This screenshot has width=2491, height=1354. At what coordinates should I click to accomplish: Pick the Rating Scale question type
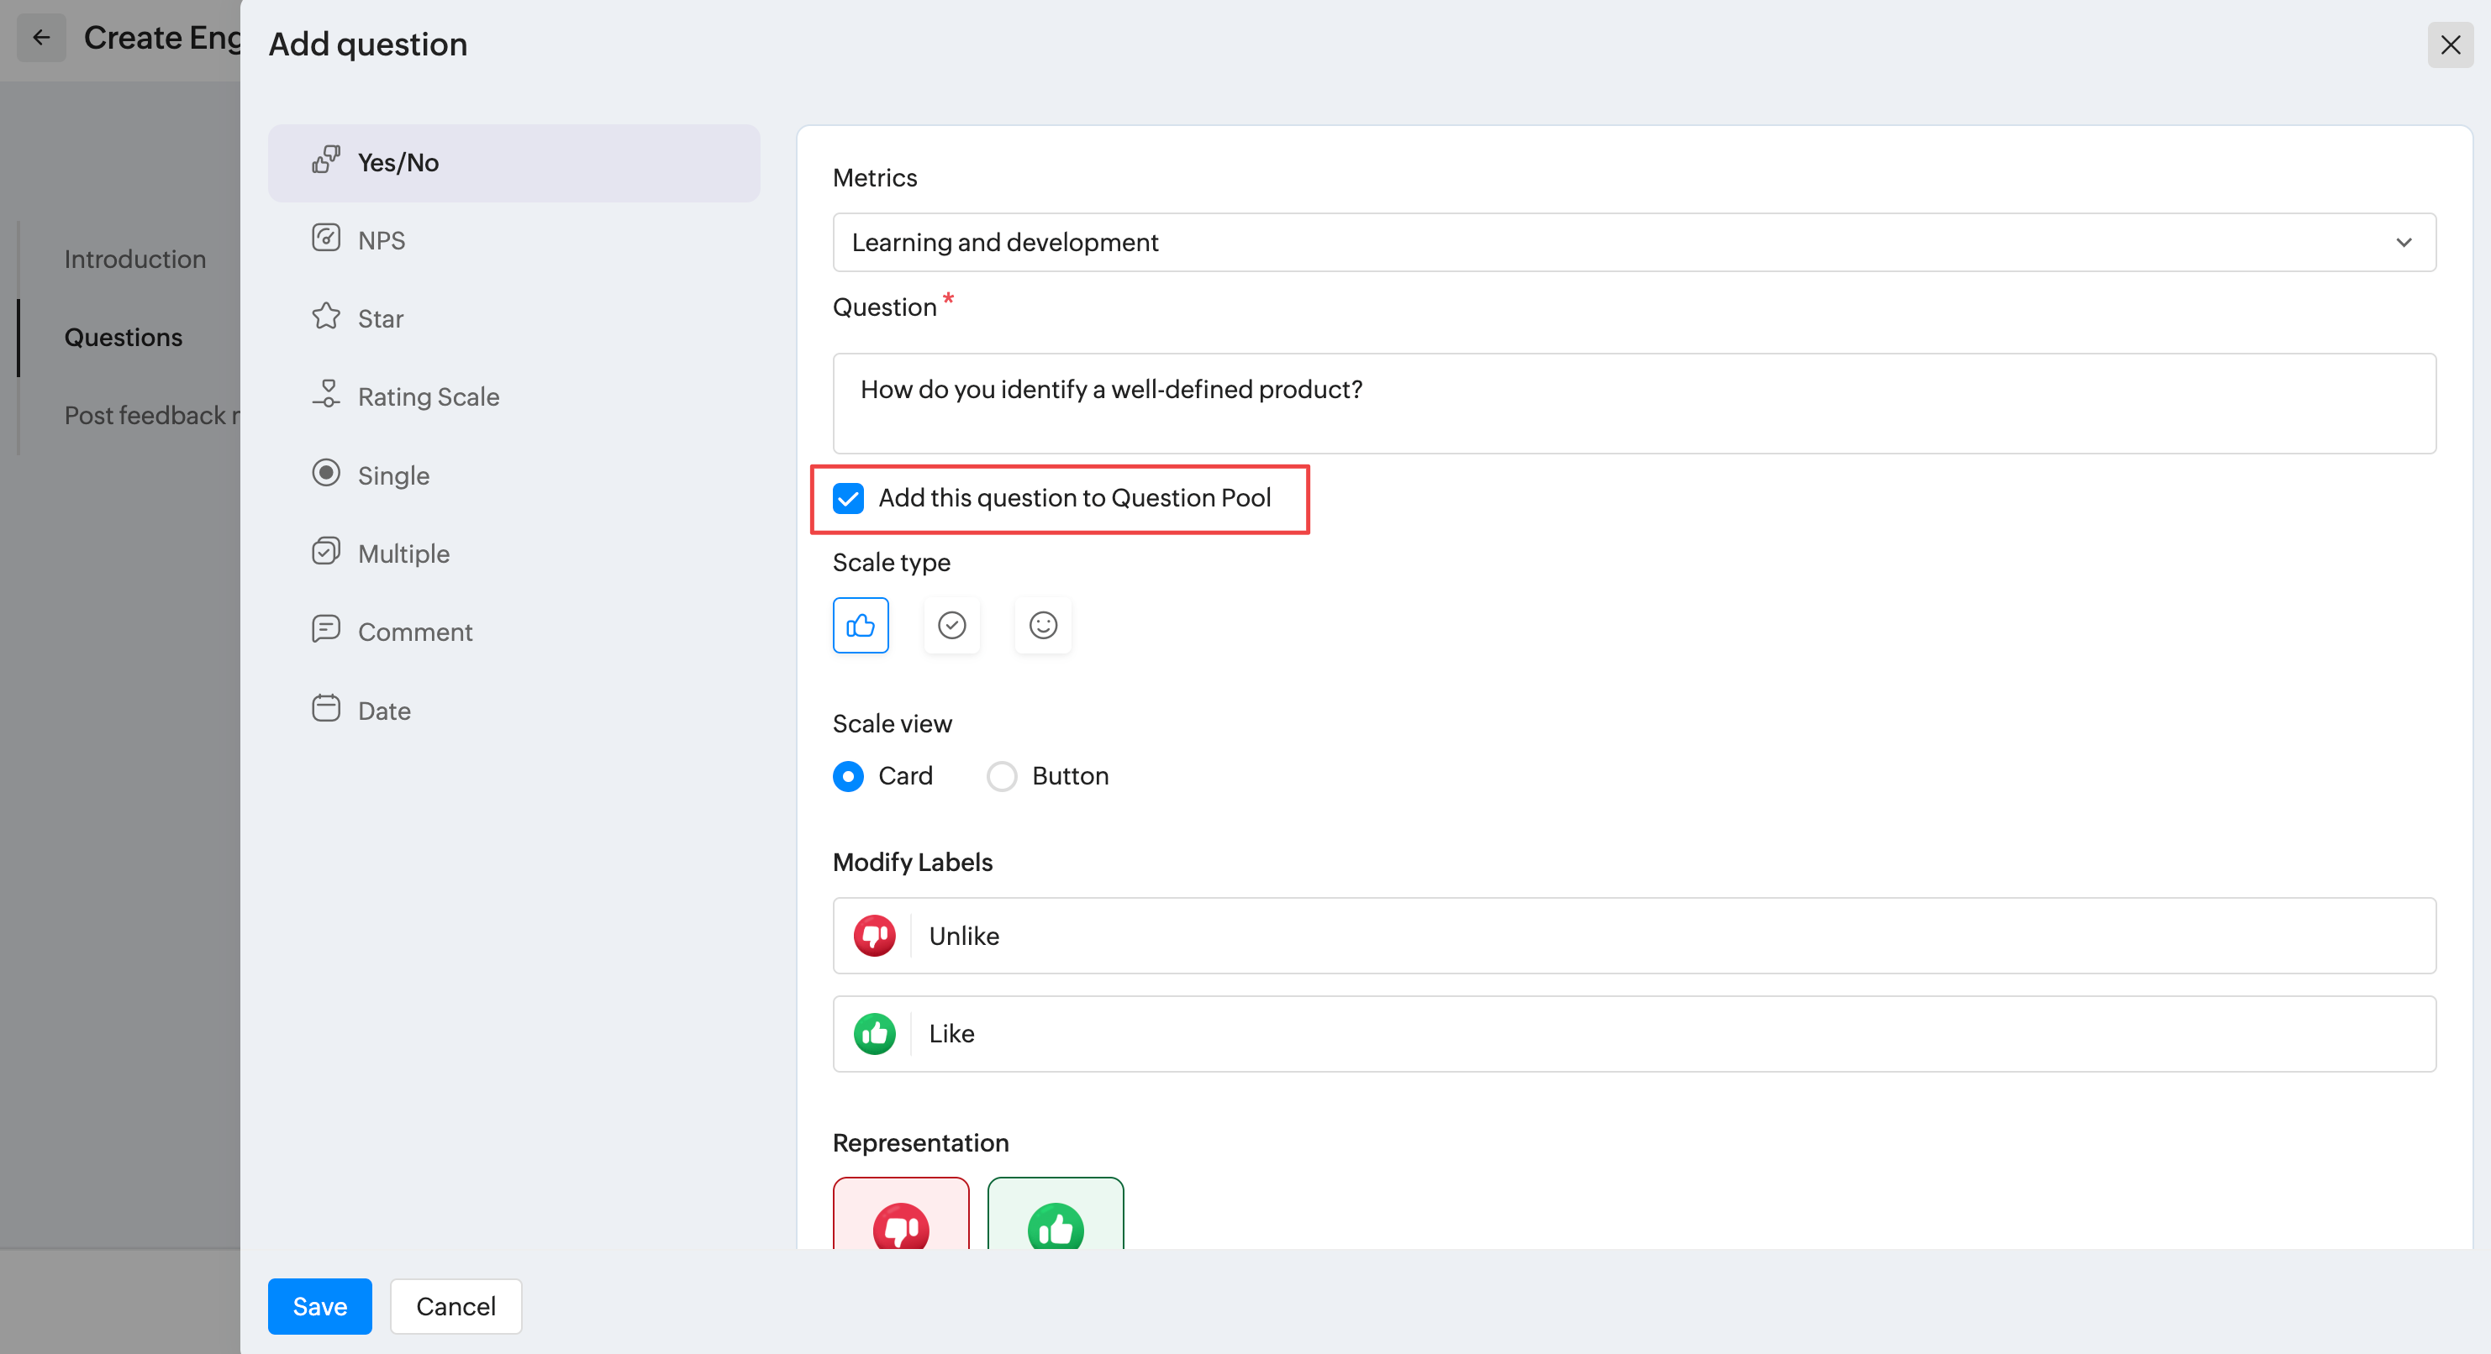coord(513,396)
